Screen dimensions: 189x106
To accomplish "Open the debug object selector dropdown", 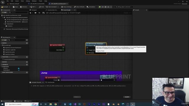I will tap(123, 7).
